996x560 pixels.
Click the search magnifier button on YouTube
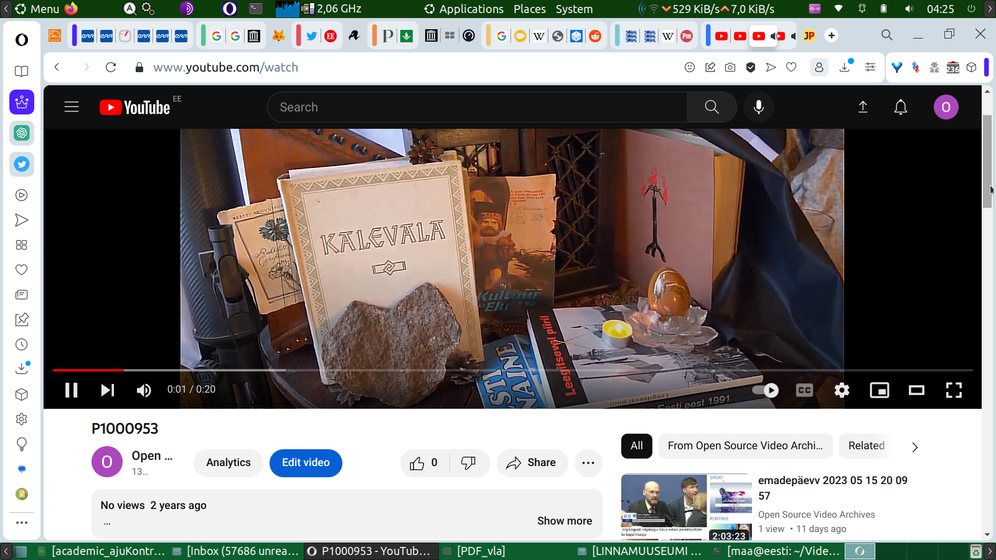click(x=712, y=107)
